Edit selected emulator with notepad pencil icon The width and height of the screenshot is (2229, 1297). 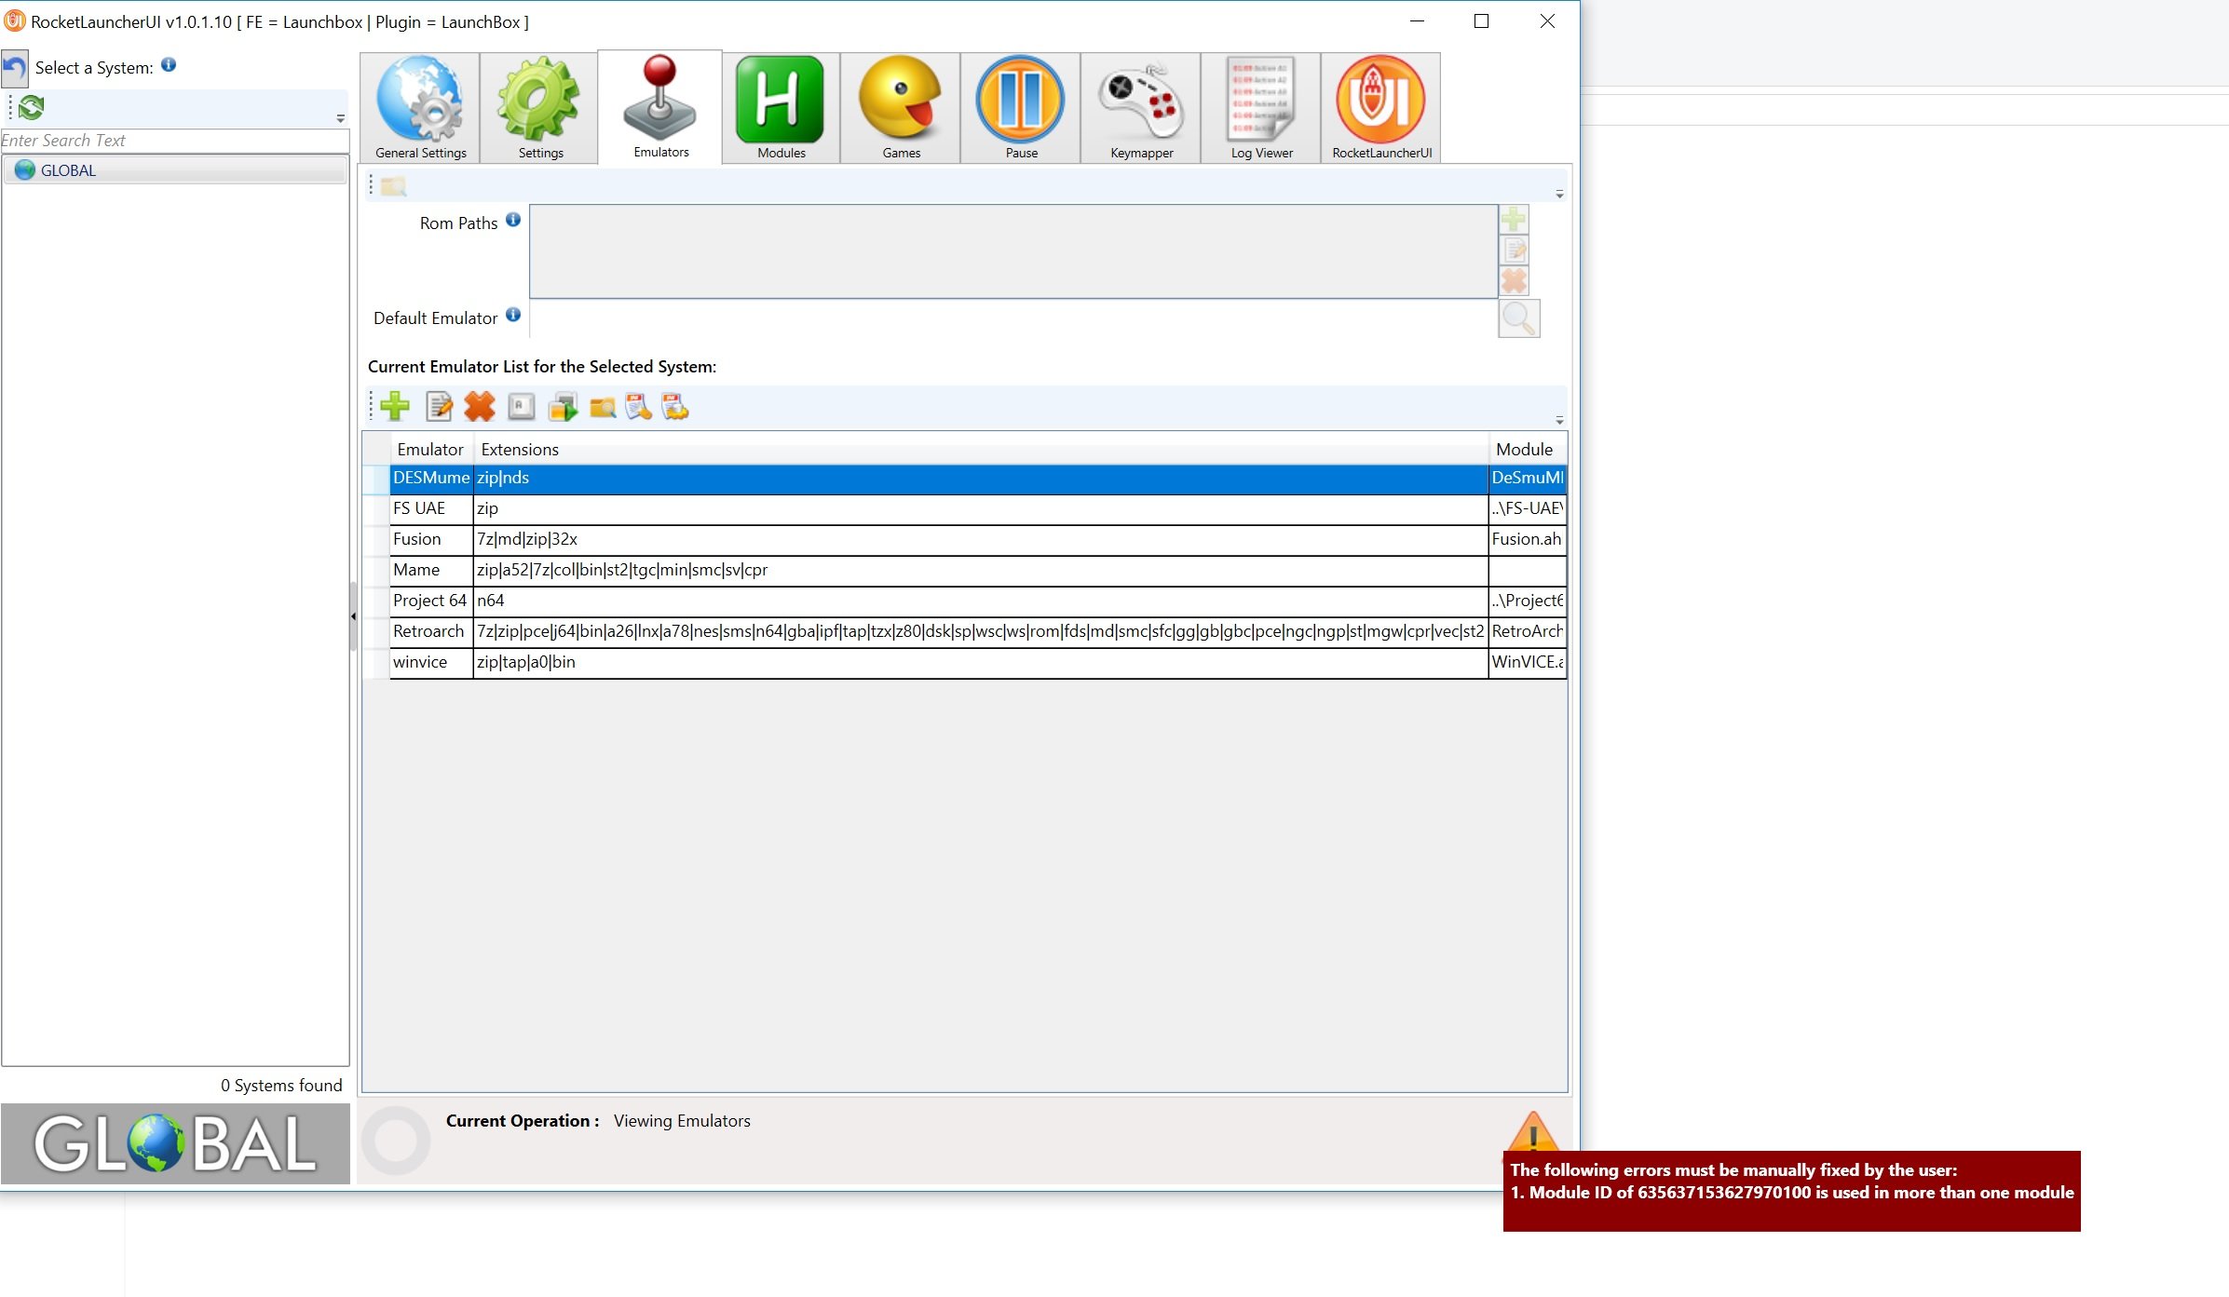point(439,406)
